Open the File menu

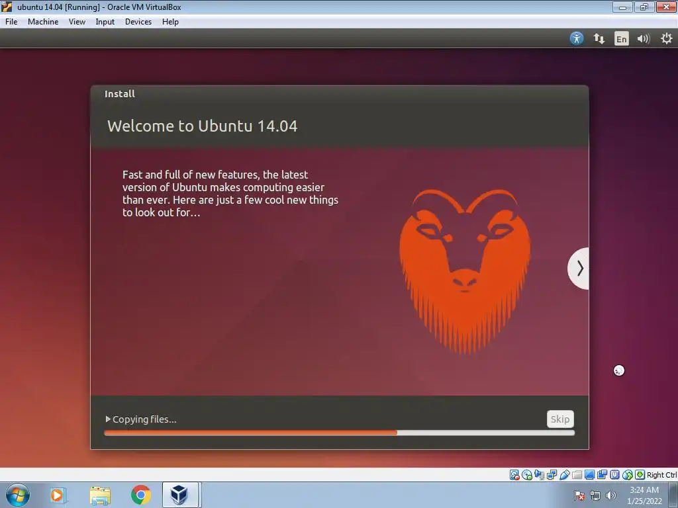[11, 22]
